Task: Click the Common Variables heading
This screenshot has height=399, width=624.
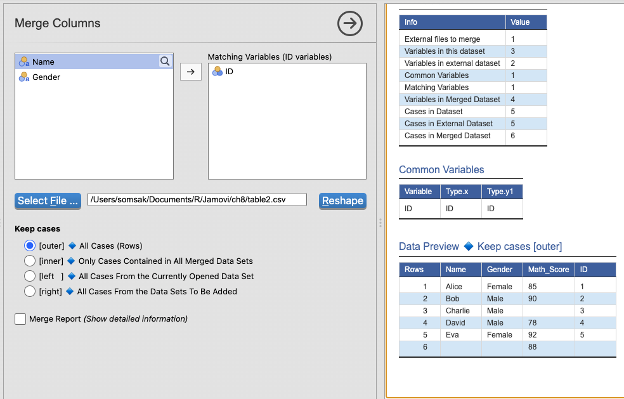Action: click(441, 169)
